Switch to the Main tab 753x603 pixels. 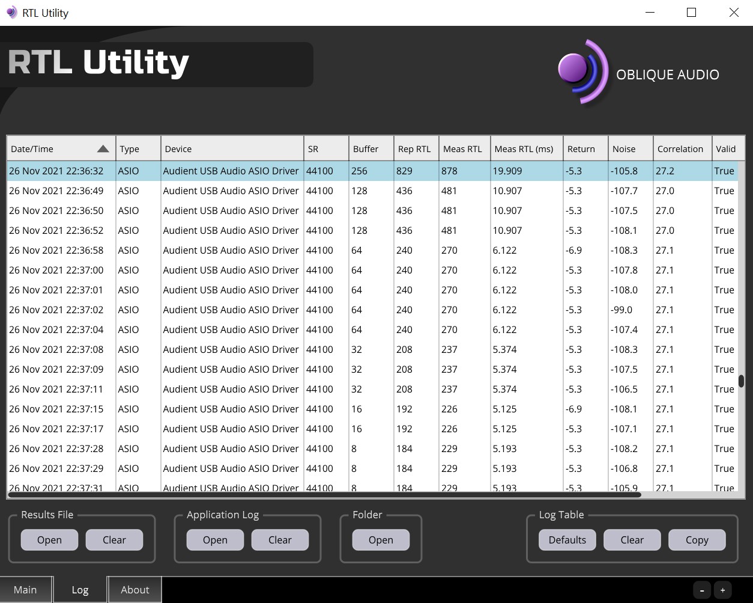[25, 590]
